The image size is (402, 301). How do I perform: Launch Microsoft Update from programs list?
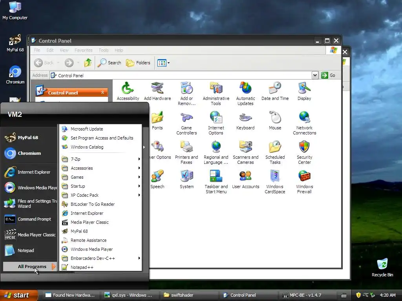click(x=101, y=129)
